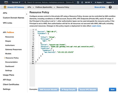Click the search magnifier icon
The height and width of the screenshot is (97, 118).
tap(25, 2)
